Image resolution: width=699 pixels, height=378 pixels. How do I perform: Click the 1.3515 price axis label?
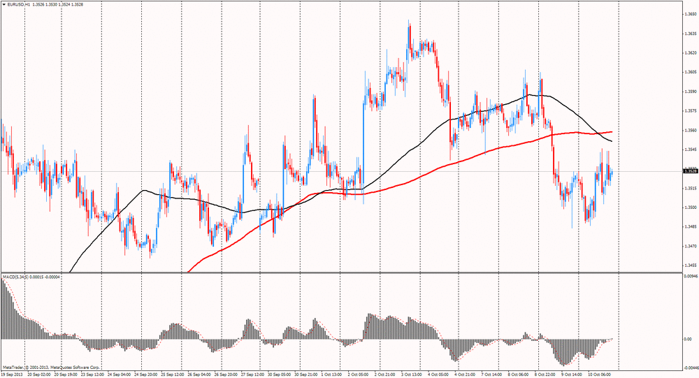coord(690,188)
